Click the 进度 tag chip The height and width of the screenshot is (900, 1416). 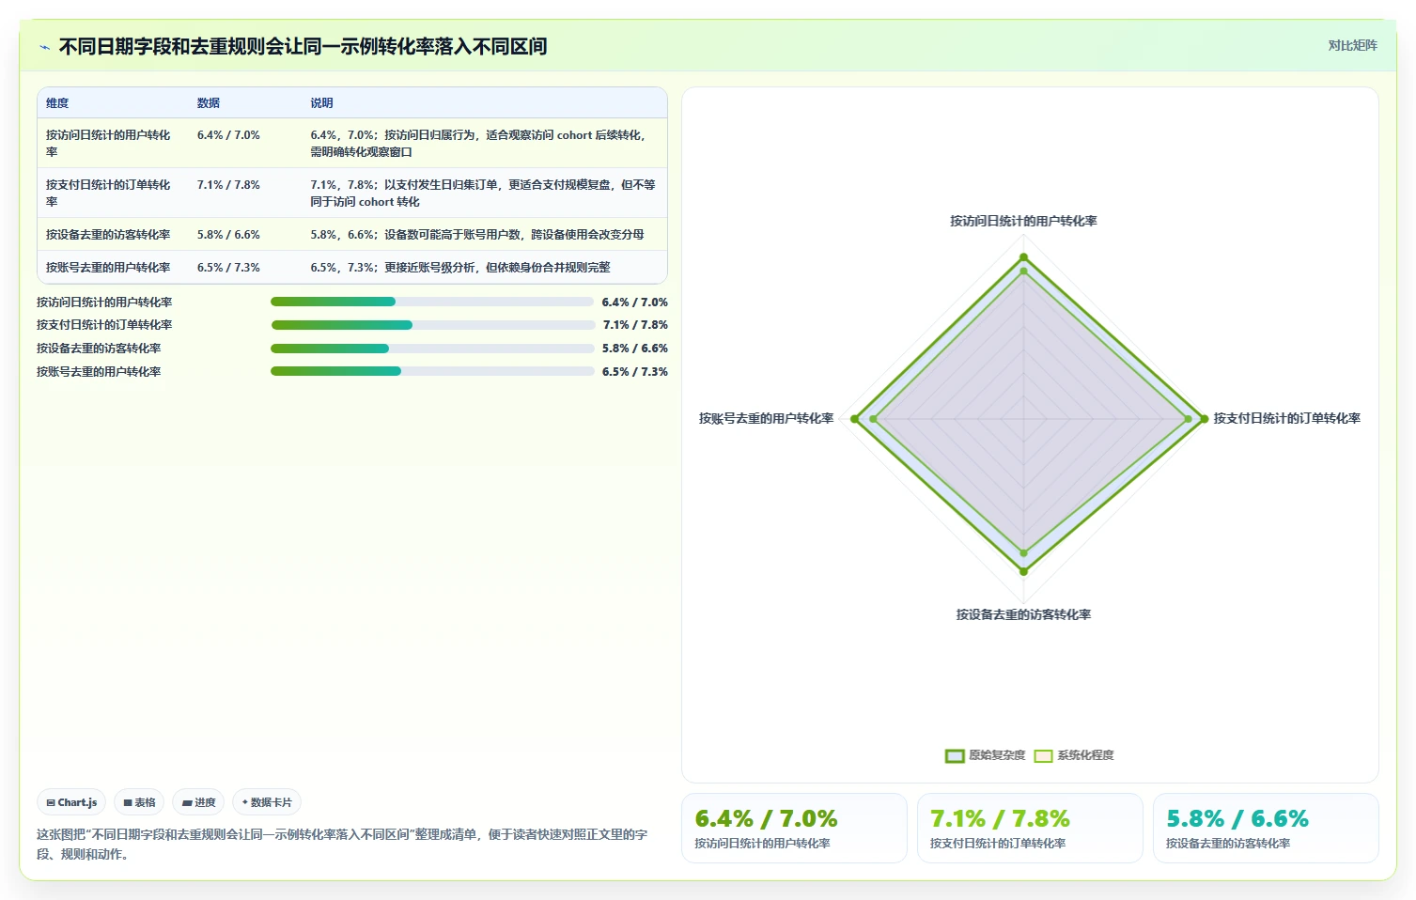click(x=198, y=802)
